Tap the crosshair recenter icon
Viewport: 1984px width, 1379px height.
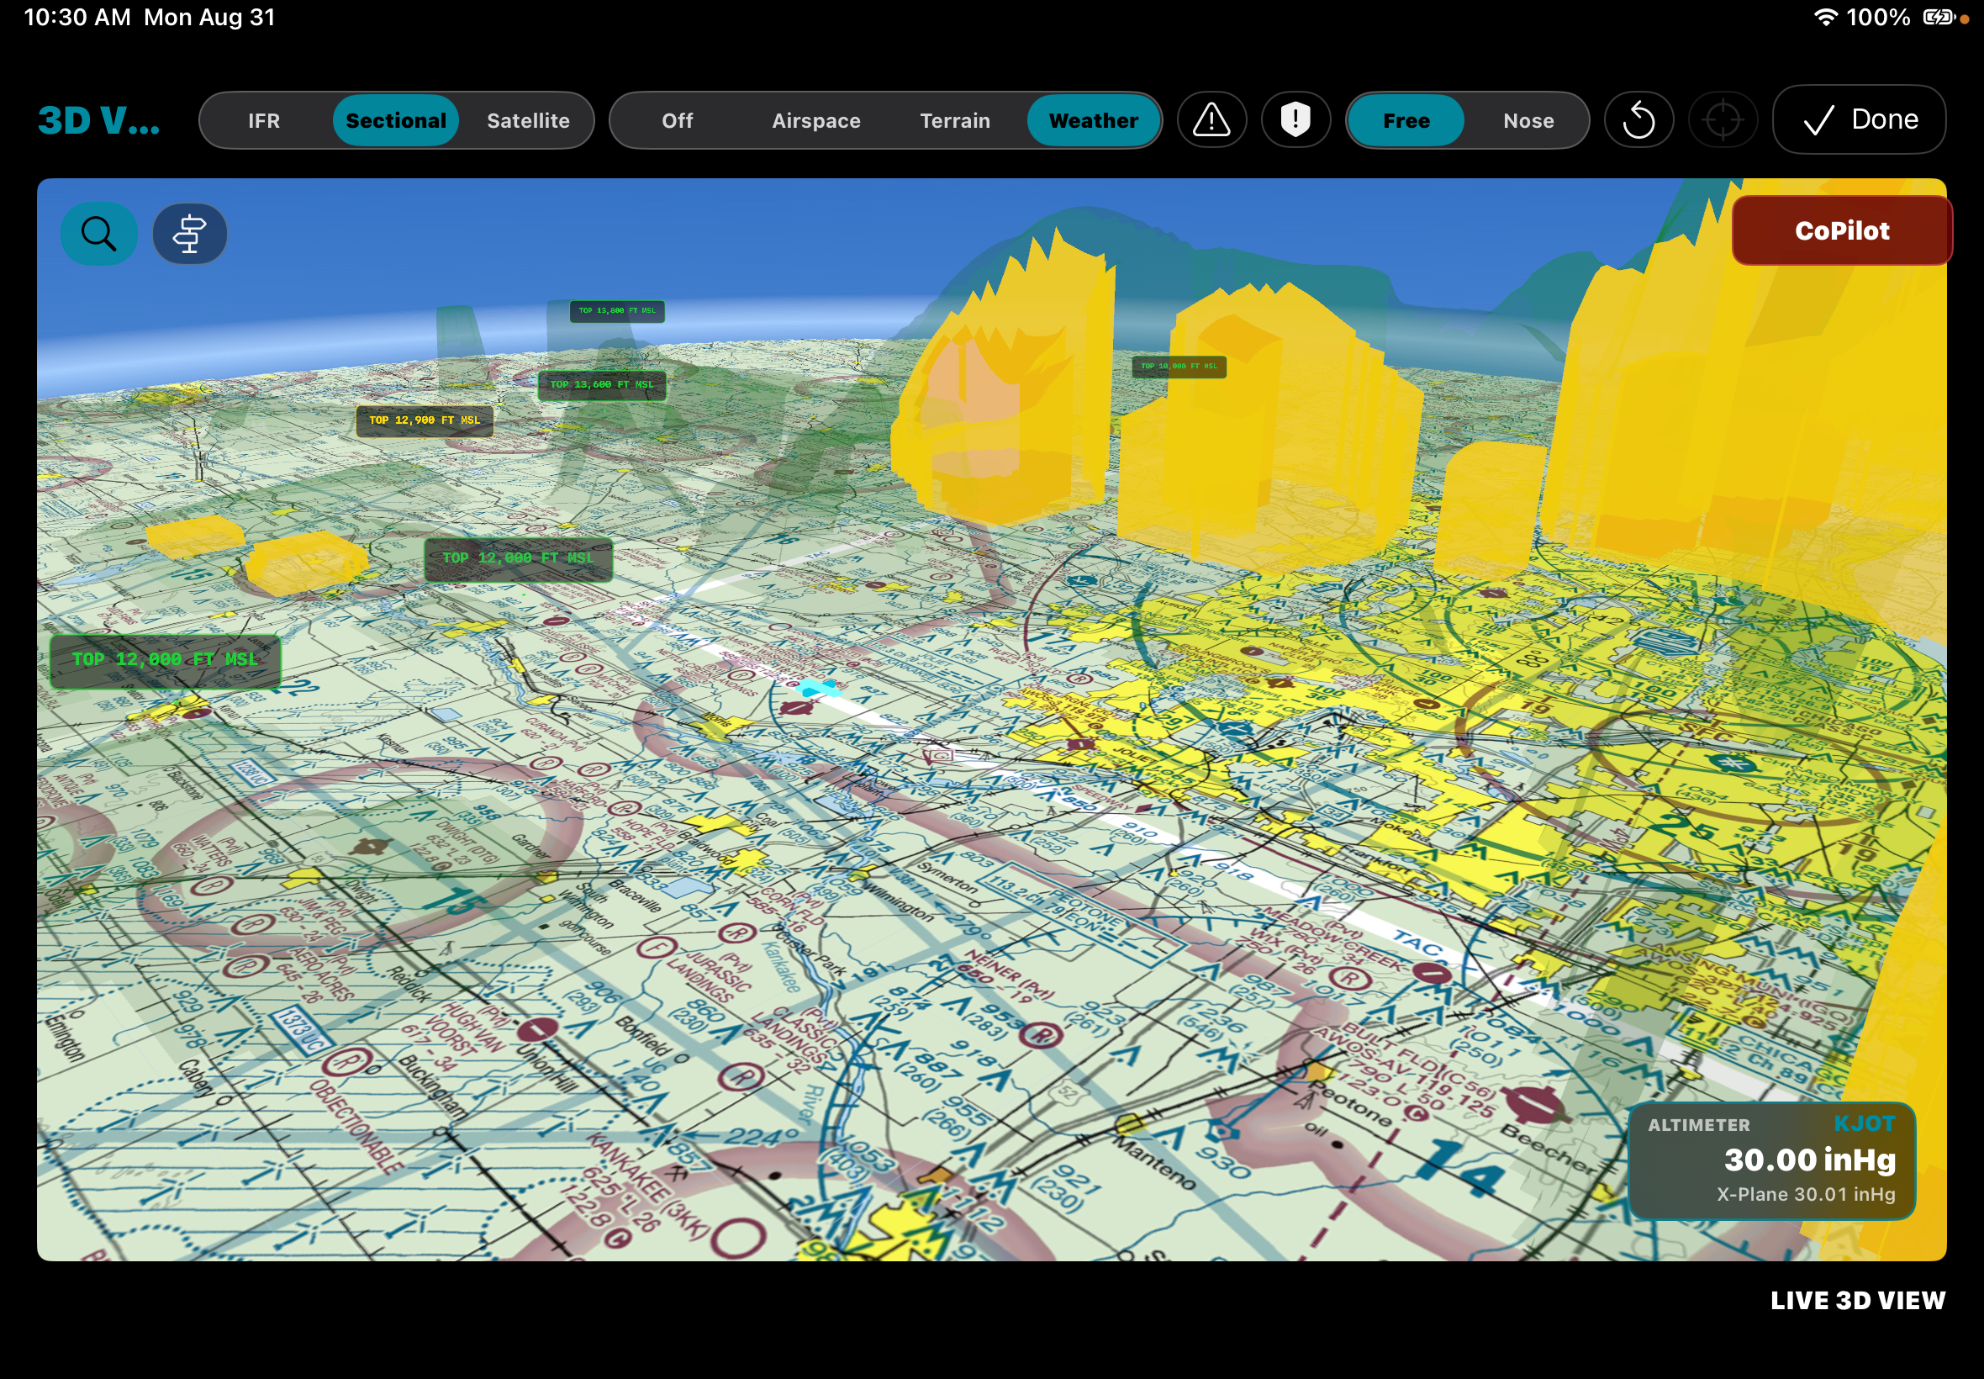(1723, 120)
